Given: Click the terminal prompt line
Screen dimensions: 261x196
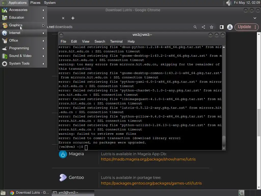Looking at the screenshot, I should [140, 147].
